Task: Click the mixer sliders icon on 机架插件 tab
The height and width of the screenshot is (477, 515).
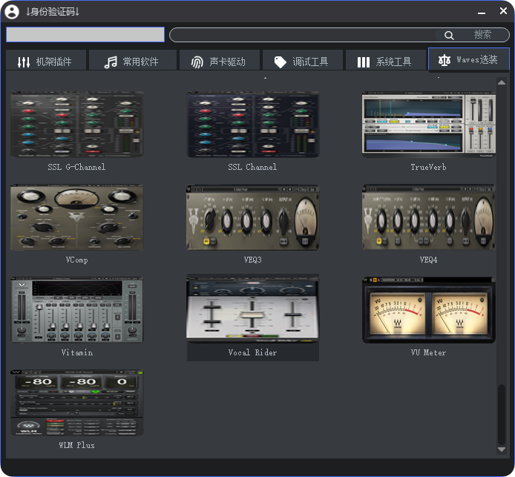Action: pos(24,62)
